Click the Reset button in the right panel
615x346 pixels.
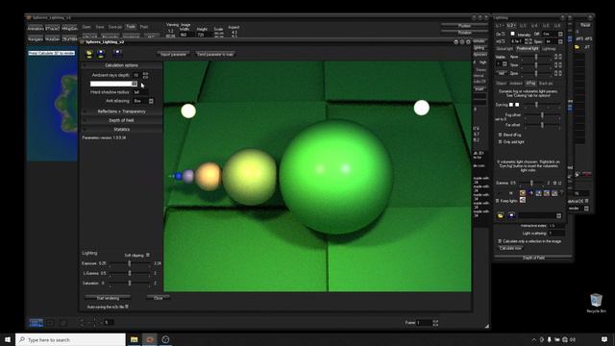(585, 25)
